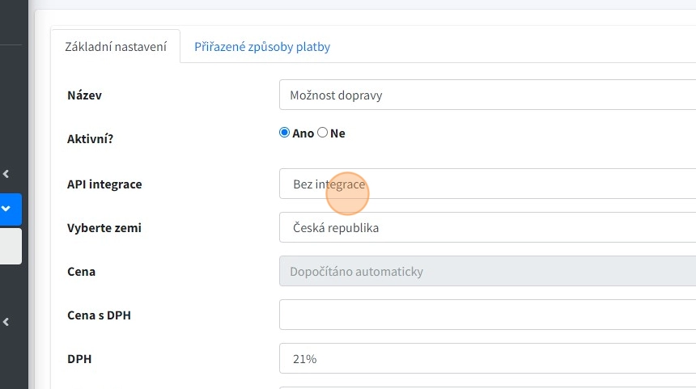Viewport: 696px width, 389px height.
Task: Click the Název text field
Action: click(487, 95)
